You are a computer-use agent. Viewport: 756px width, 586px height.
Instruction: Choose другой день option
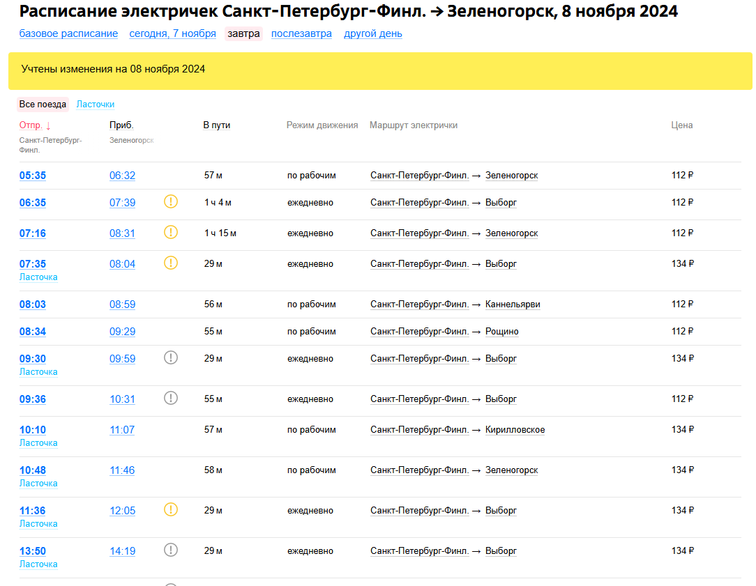click(x=372, y=33)
